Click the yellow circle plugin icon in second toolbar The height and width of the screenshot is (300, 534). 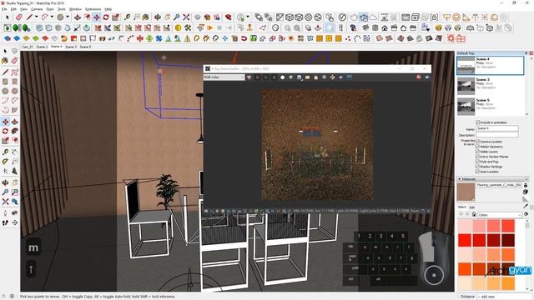click(178, 27)
